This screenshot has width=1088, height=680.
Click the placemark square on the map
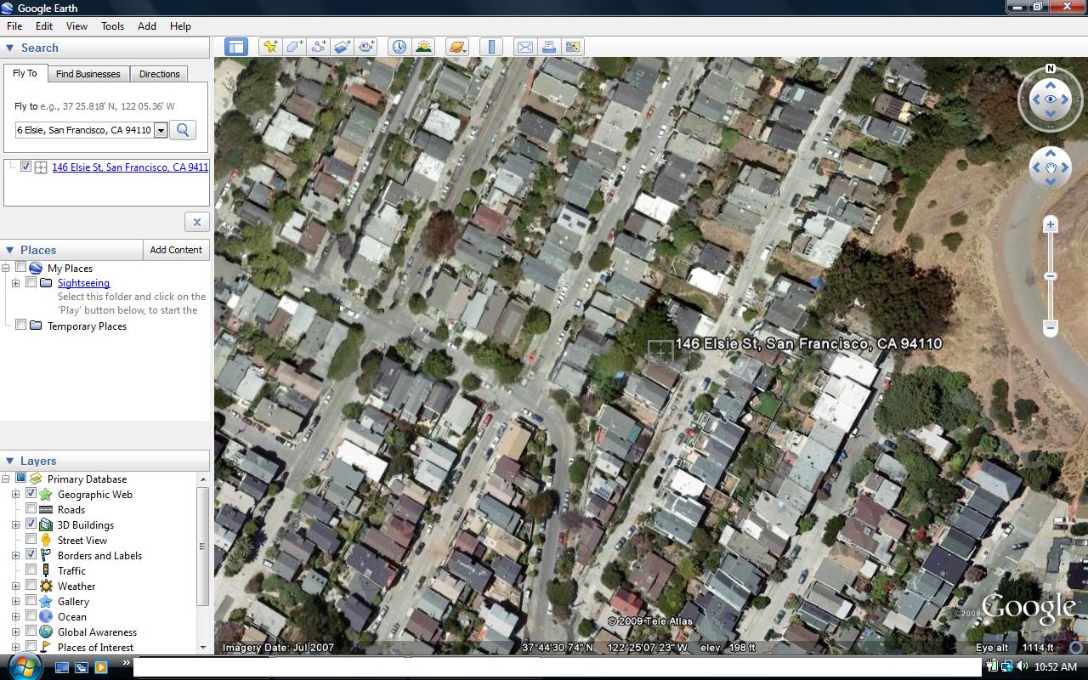coord(660,353)
